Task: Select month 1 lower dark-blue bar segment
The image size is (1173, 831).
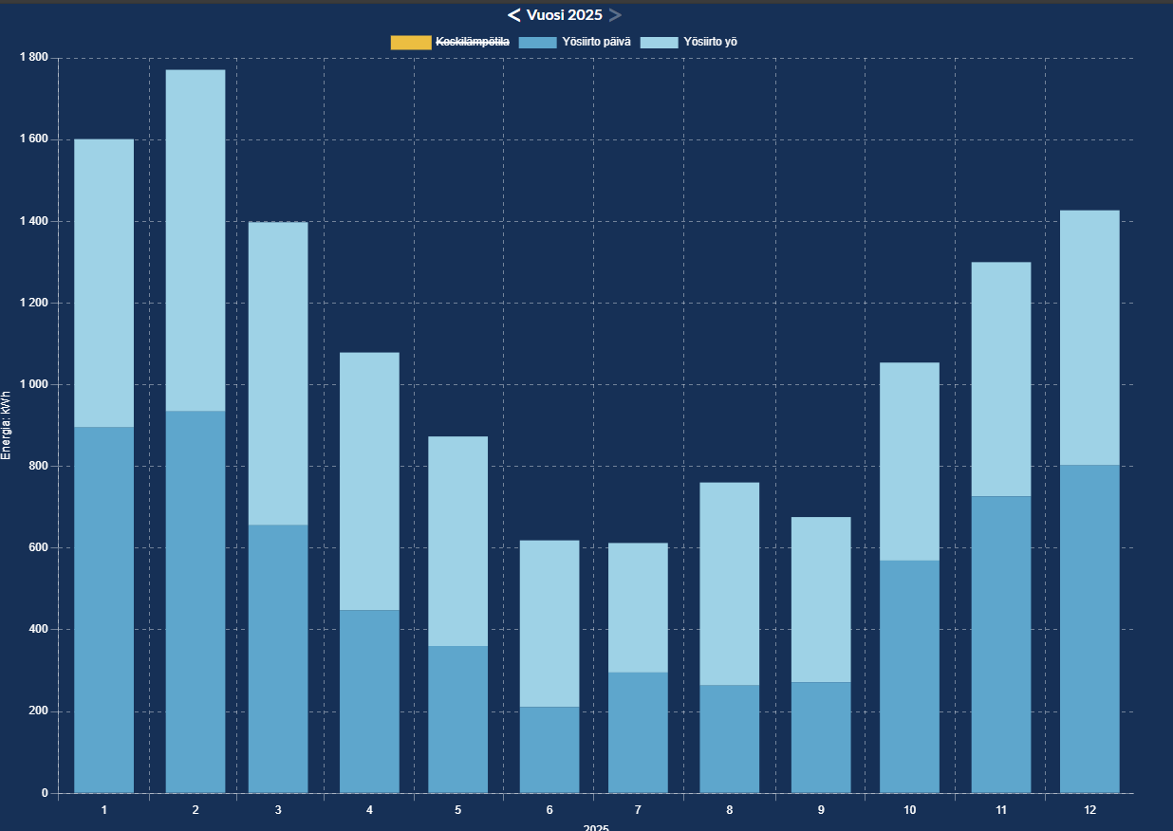Action: pyautogui.click(x=103, y=609)
